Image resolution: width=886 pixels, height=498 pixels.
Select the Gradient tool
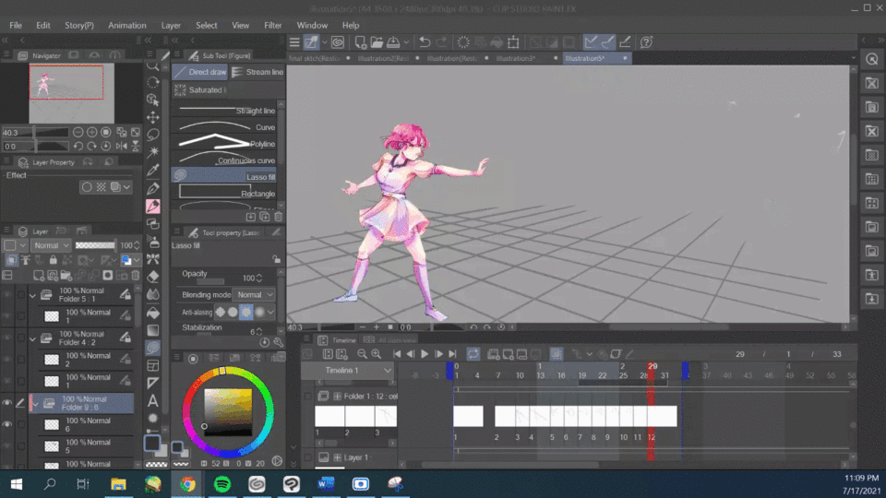pyautogui.click(x=152, y=330)
